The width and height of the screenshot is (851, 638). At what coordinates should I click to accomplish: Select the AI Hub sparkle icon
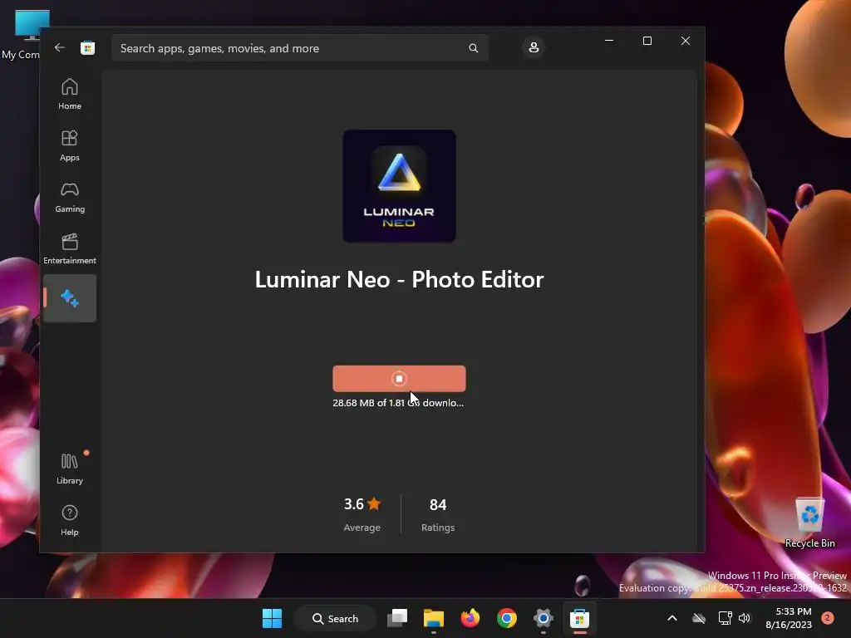click(70, 298)
